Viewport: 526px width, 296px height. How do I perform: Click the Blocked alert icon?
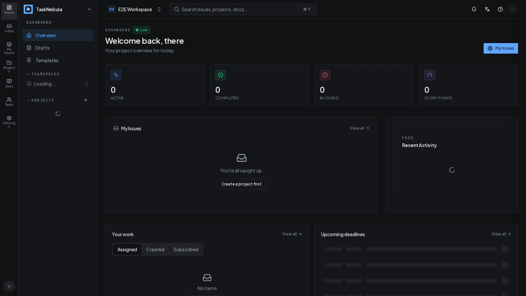click(x=325, y=75)
